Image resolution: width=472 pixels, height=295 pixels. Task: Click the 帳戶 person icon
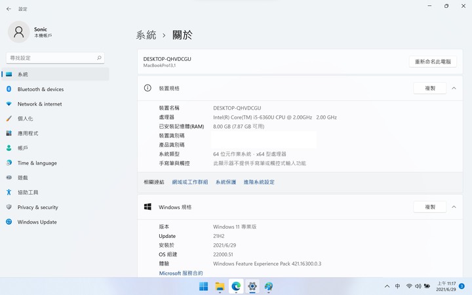point(9,148)
